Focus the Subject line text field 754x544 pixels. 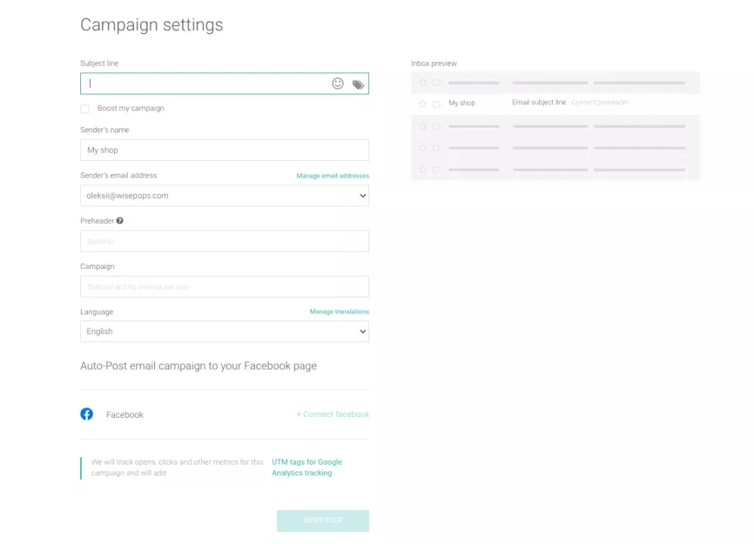[204, 84]
